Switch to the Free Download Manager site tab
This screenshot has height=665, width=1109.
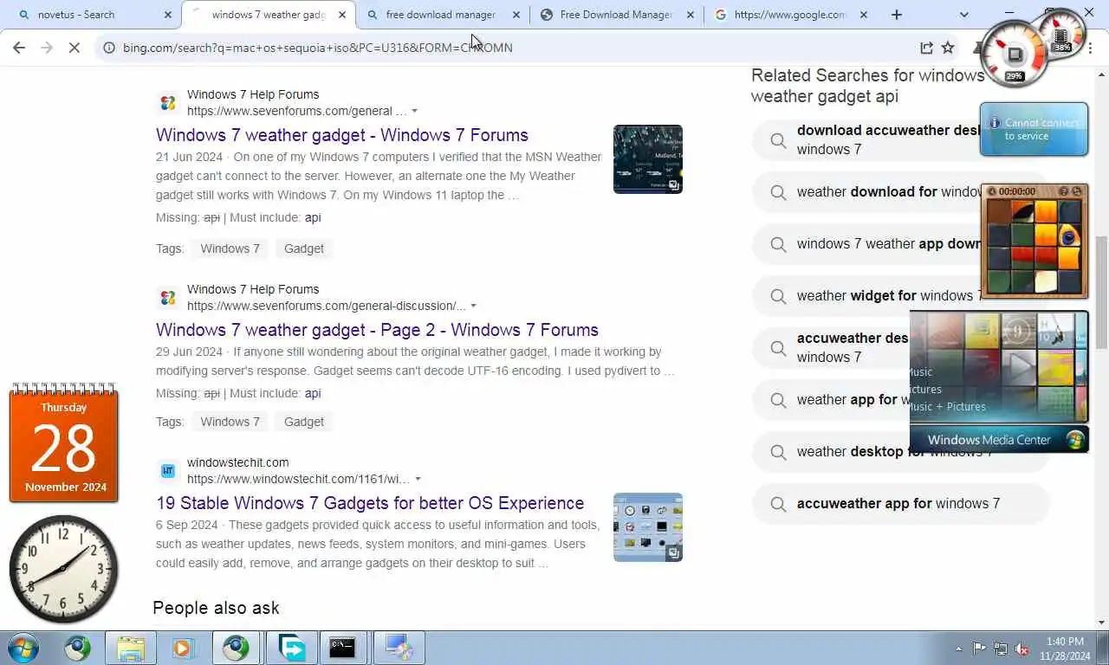pos(616,15)
